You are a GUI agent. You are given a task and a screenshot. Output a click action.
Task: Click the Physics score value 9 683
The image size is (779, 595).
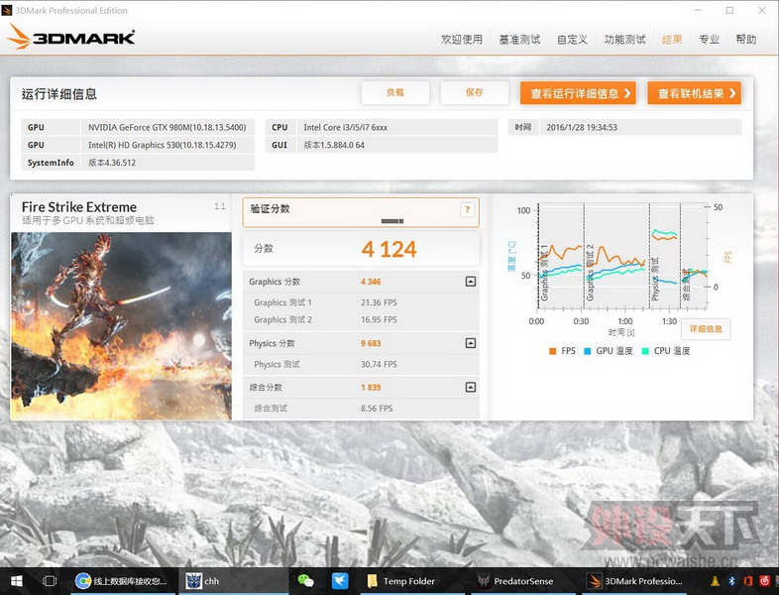[x=371, y=343]
